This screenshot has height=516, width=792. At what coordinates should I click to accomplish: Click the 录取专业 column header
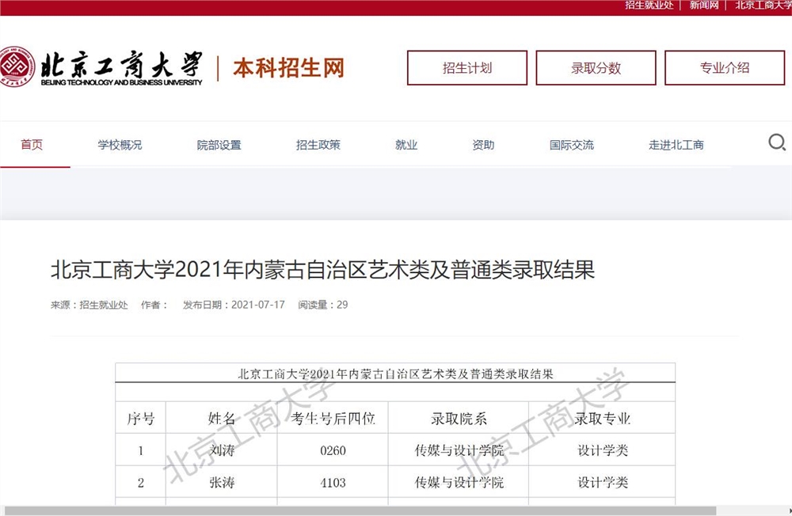pyautogui.click(x=603, y=419)
